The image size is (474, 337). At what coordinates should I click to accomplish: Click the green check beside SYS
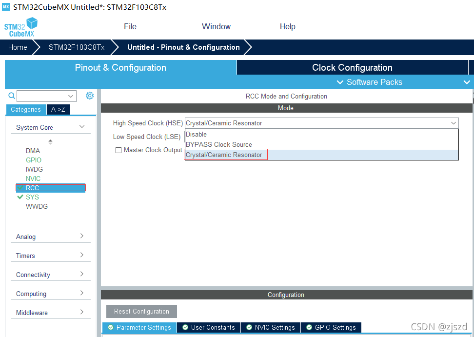[20, 197]
